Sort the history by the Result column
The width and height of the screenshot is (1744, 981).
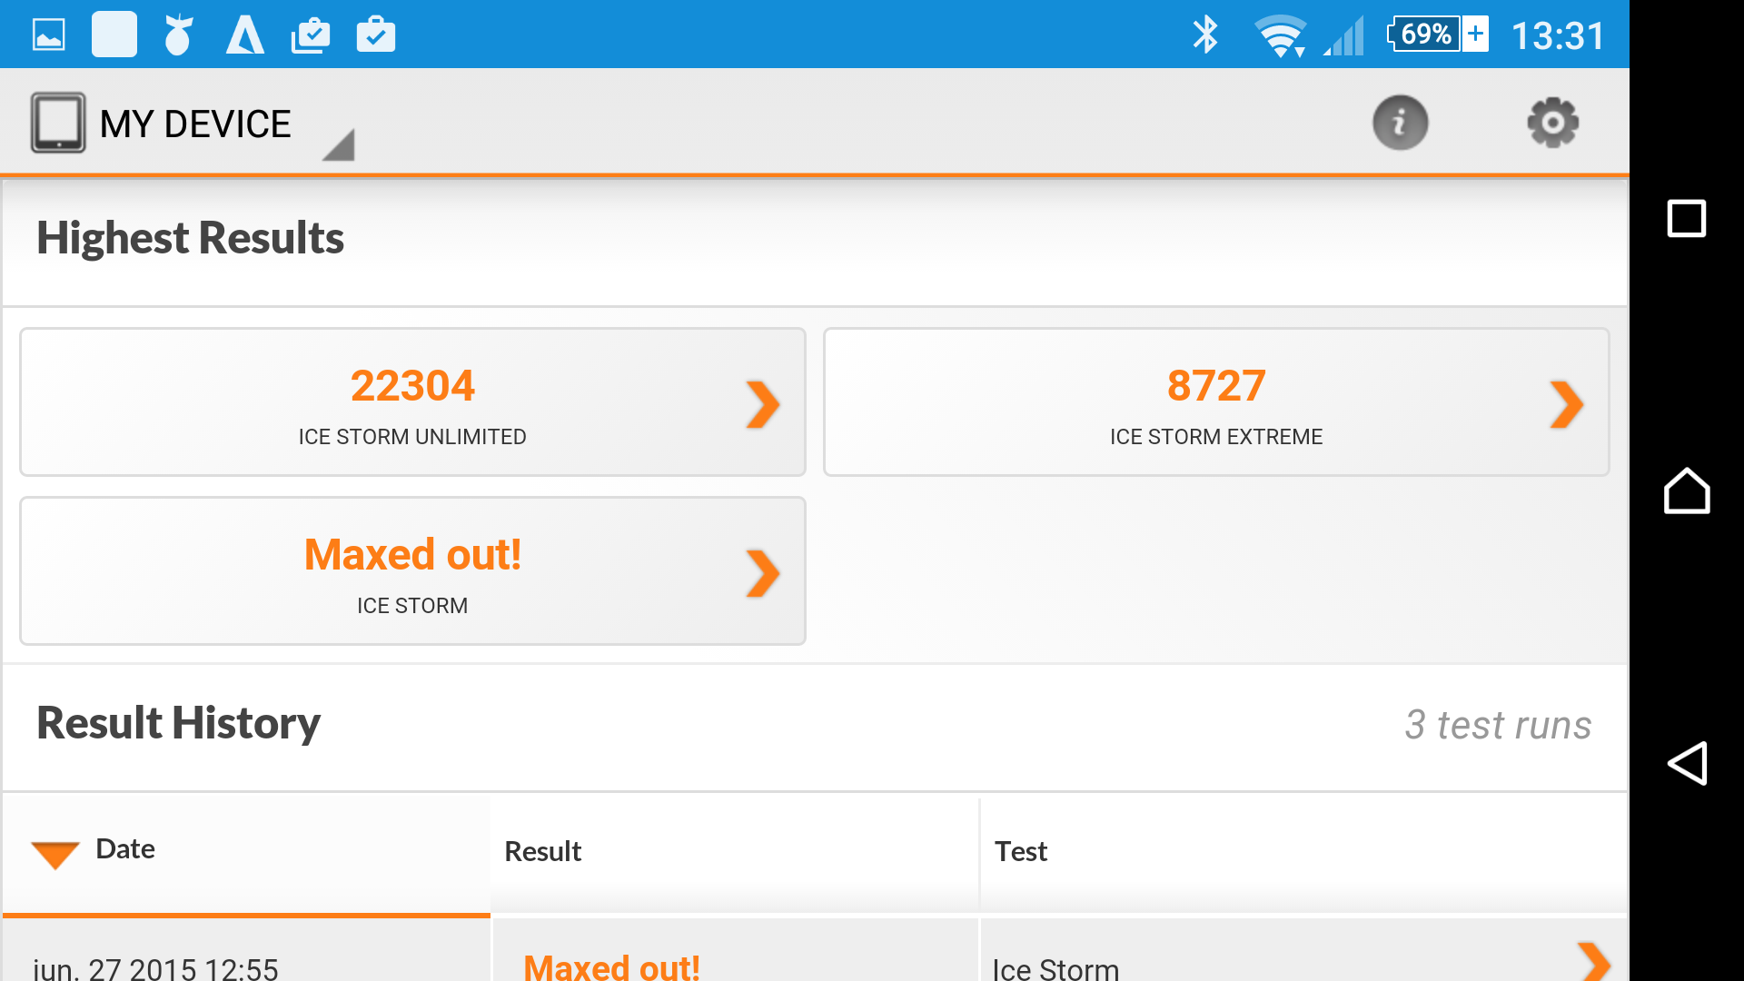pyautogui.click(x=734, y=852)
